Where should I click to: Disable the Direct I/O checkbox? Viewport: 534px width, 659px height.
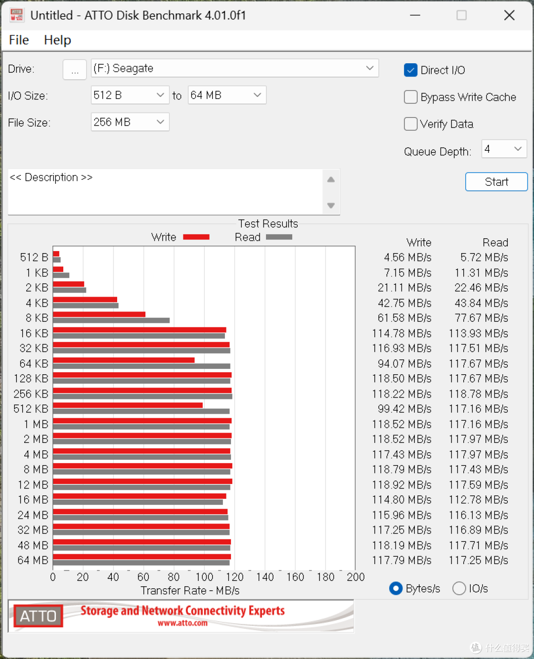pyautogui.click(x=410, y=70)
